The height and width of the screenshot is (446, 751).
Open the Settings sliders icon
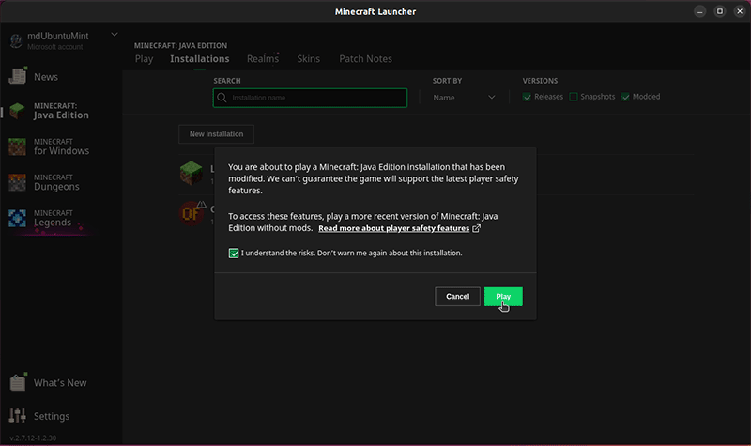18,415
